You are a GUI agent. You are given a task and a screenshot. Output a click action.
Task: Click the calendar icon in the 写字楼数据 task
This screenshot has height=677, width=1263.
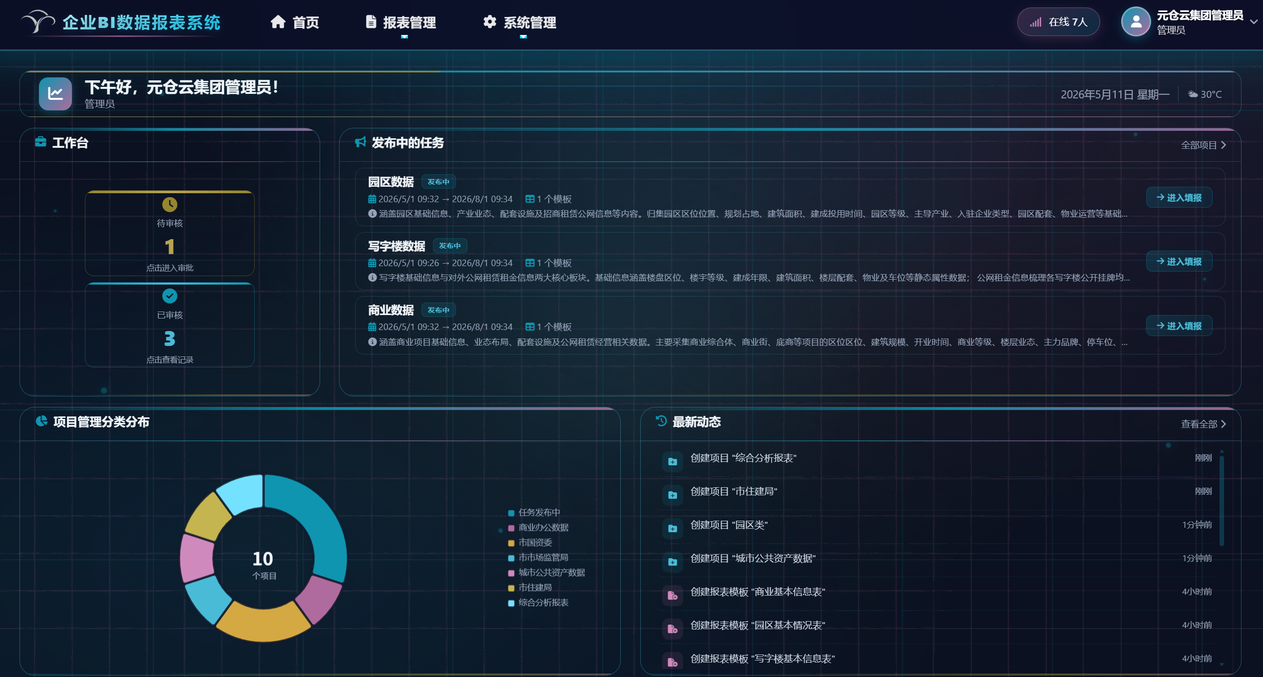372,263
